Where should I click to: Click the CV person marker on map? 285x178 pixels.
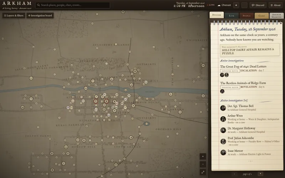click(125, 108)
